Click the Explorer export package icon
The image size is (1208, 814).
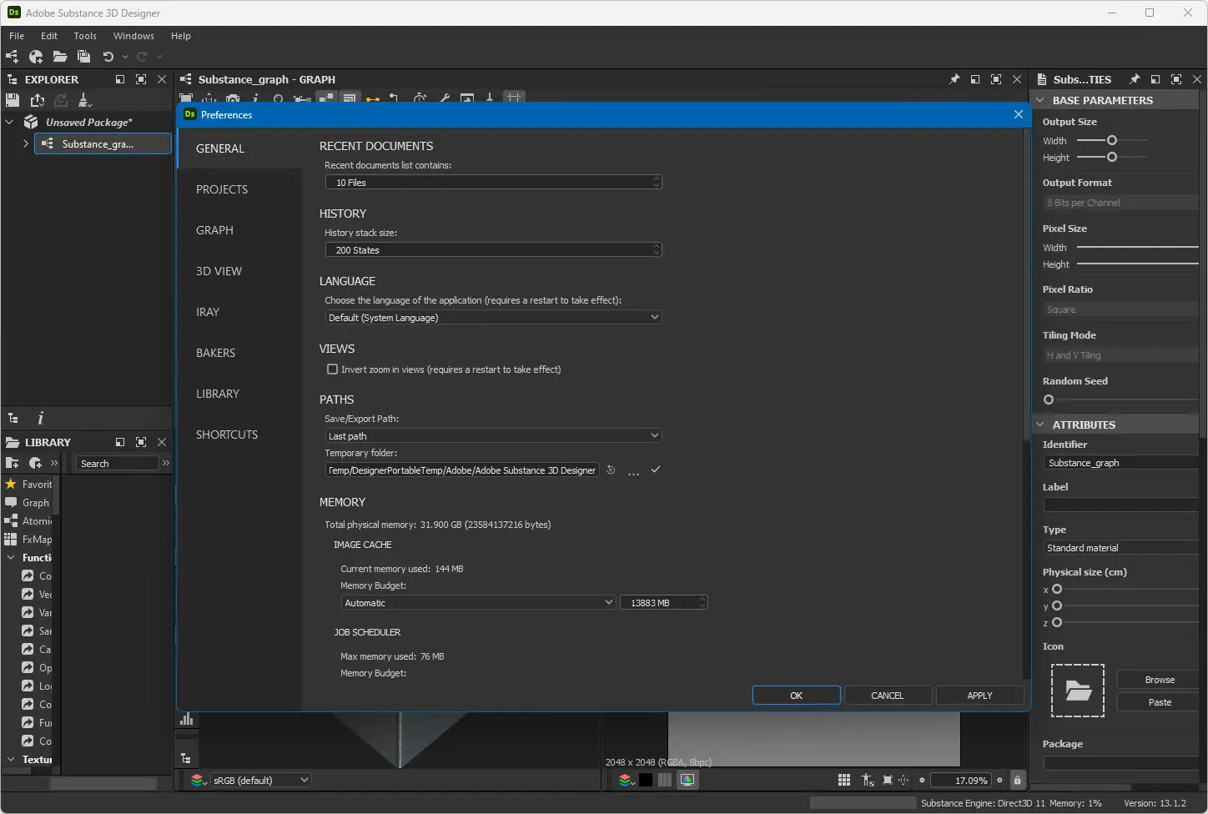coord(38,100)
